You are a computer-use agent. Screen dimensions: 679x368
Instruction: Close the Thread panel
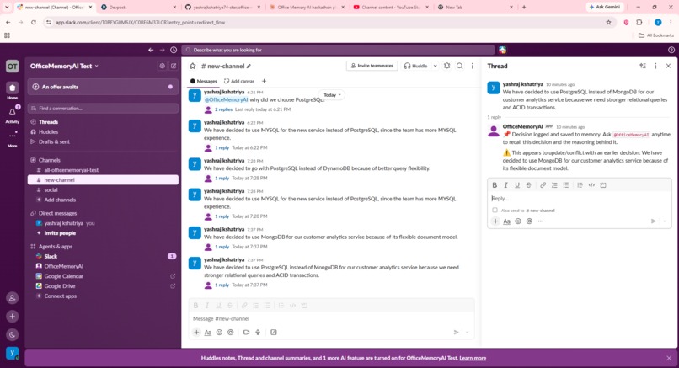668,66
